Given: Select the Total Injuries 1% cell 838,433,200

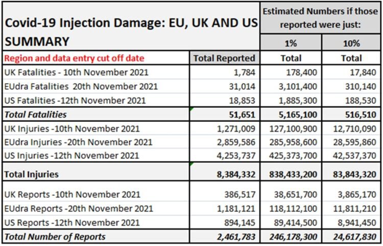Looking at the screenshot, I should click(291, 174).
